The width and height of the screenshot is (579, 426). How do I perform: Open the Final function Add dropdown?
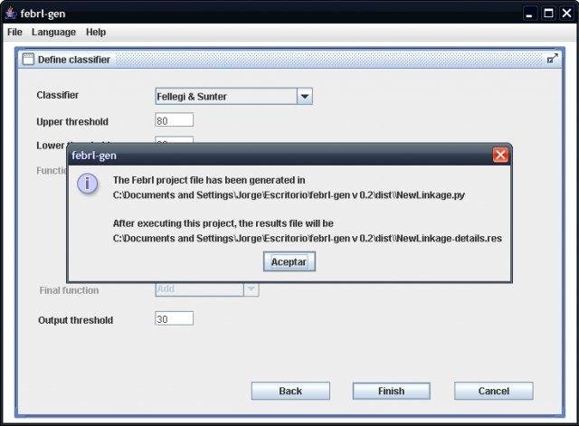point(207,289)
